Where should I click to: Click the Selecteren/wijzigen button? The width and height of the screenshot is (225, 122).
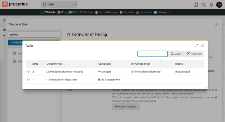[x=126, y=107]
